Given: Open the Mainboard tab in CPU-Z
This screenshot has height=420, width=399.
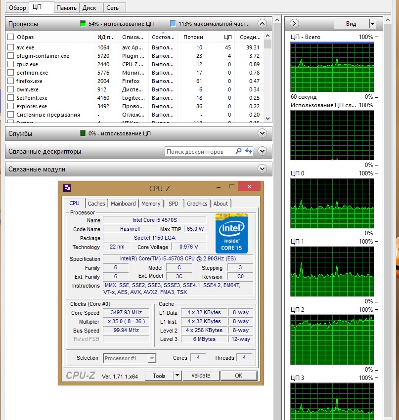Looking at the screenshot, I should click(x=123, y=204).
